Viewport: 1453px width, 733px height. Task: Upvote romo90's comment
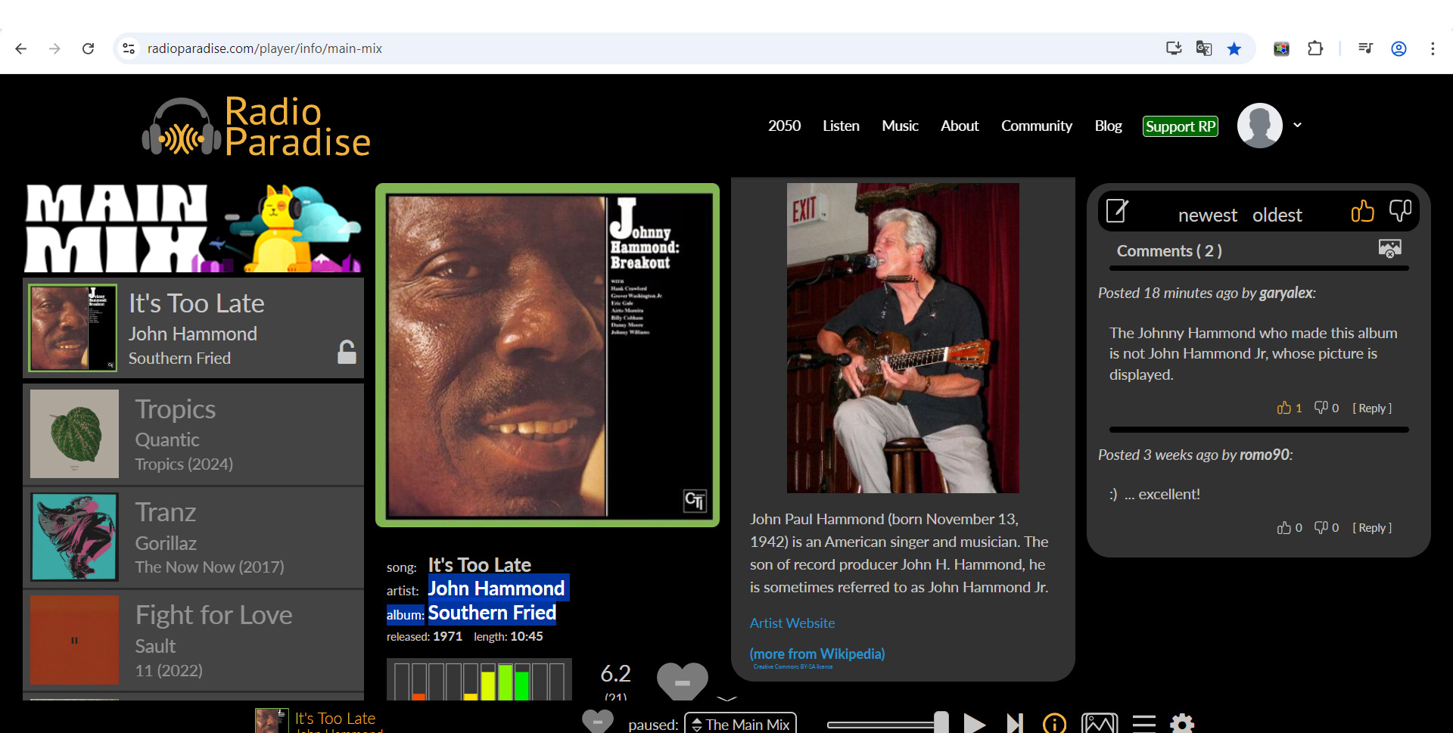(x=1284, y=527)
